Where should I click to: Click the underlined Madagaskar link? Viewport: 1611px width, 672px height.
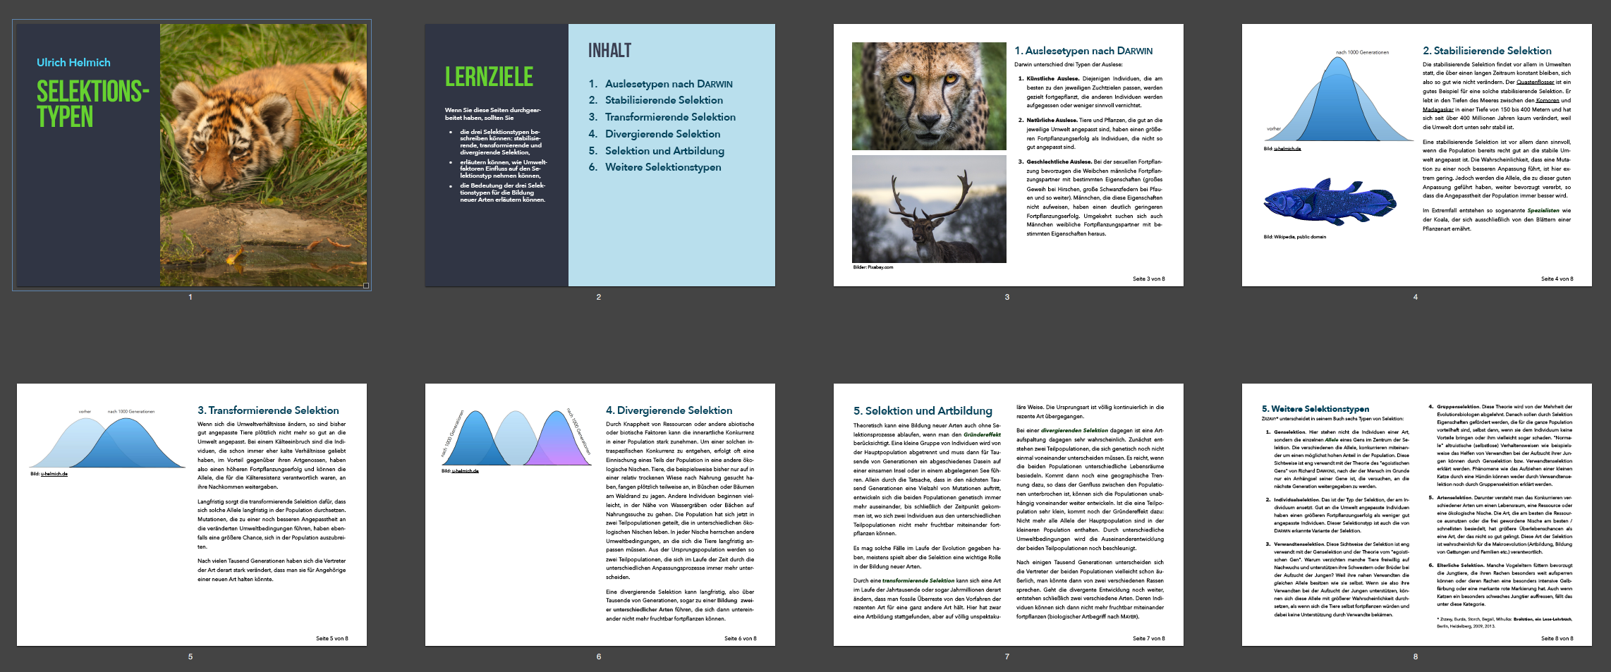(1438, 109)
